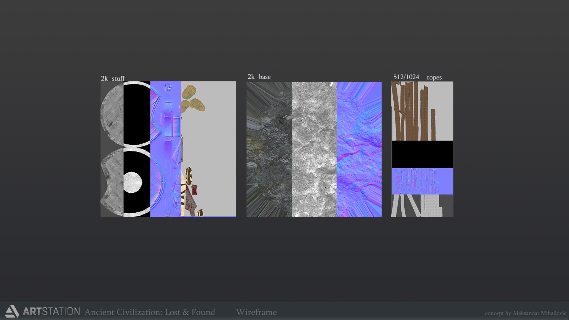Click the blue normal map in base sheet
Image resolution: width=569 pixels, height=320 pixels.
(359, 149)
